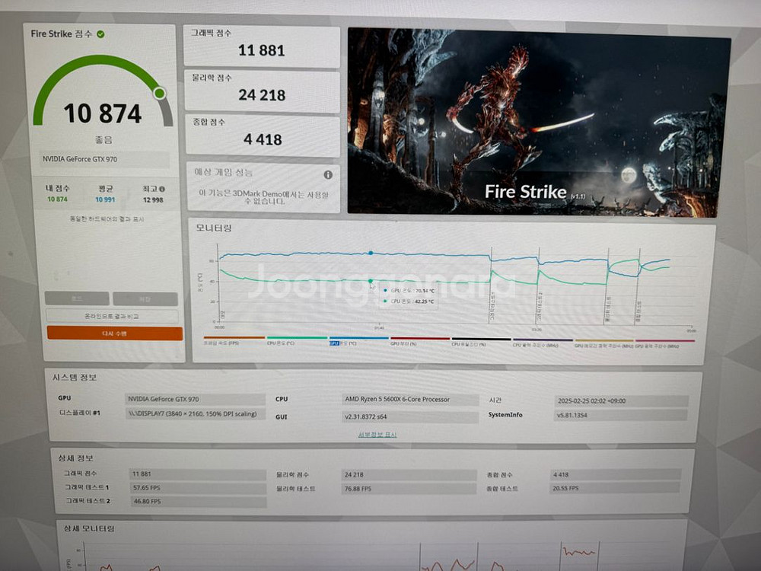The image size is (761, 571).
Task: Click 그래픽 테스트 2 value 46.80 FPS
Action: (x=199, y=502)
